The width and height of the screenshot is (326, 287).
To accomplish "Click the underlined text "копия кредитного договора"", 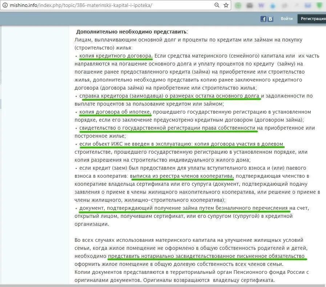I will click(x=115, y=56).
